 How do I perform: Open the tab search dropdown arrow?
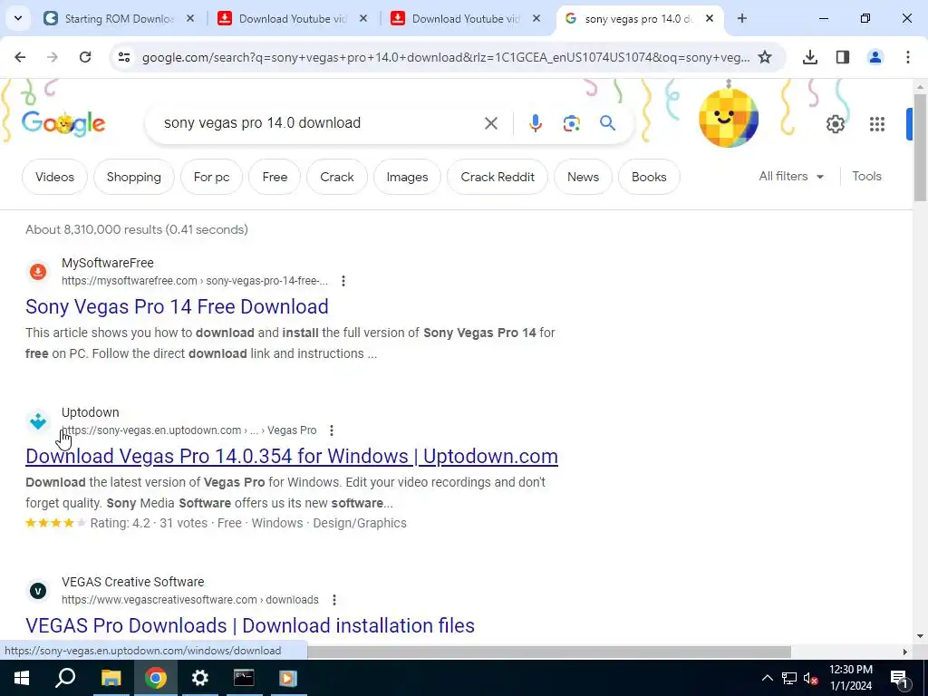tap(18, 18)
